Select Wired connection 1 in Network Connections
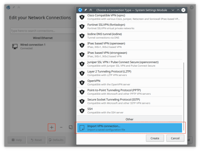The width and height of the screenshot is (200, 151). pos(43,47)
